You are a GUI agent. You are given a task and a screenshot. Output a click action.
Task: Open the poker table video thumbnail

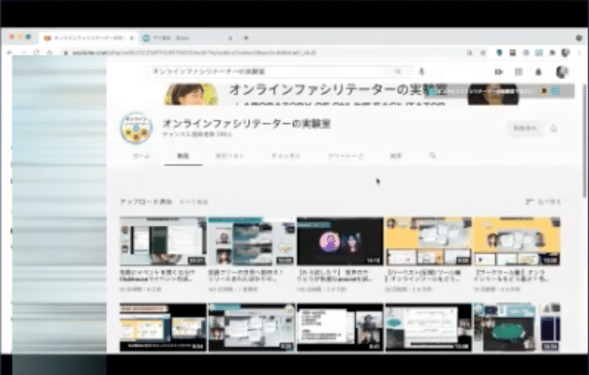[x=517, y=328]
